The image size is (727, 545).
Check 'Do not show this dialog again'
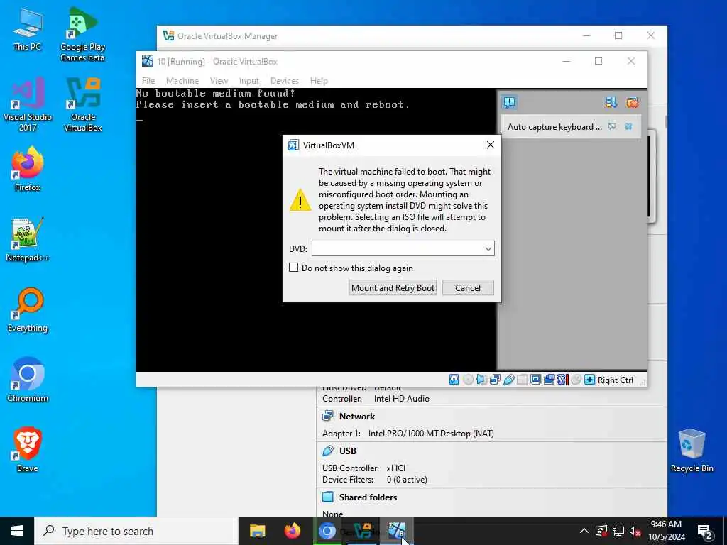pyautogui.click(x=293, y=268)
